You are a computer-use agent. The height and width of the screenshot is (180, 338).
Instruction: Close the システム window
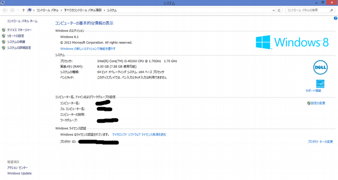332,2
